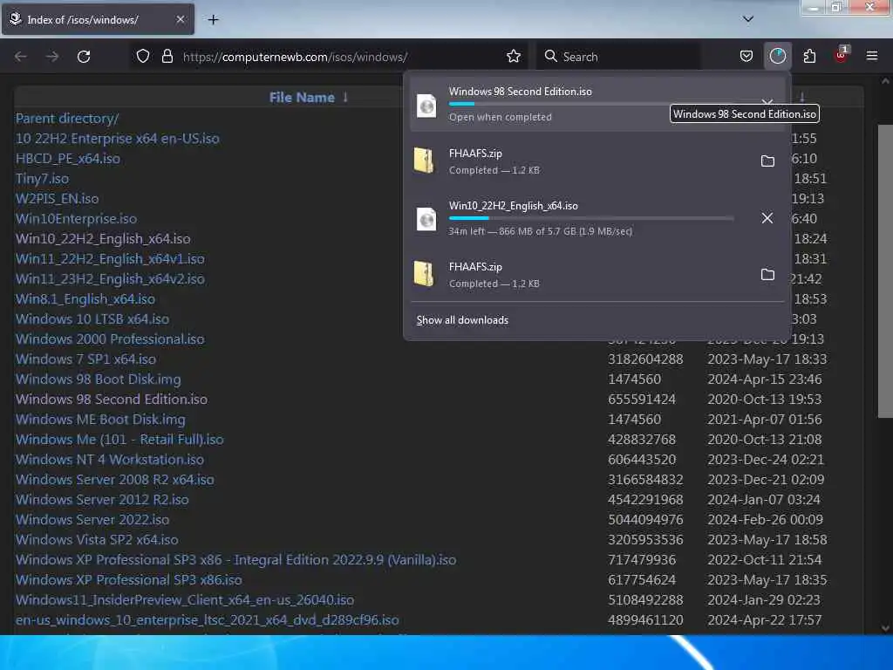
Task: Click the file size 655591424
Action: tap(642, 400)
